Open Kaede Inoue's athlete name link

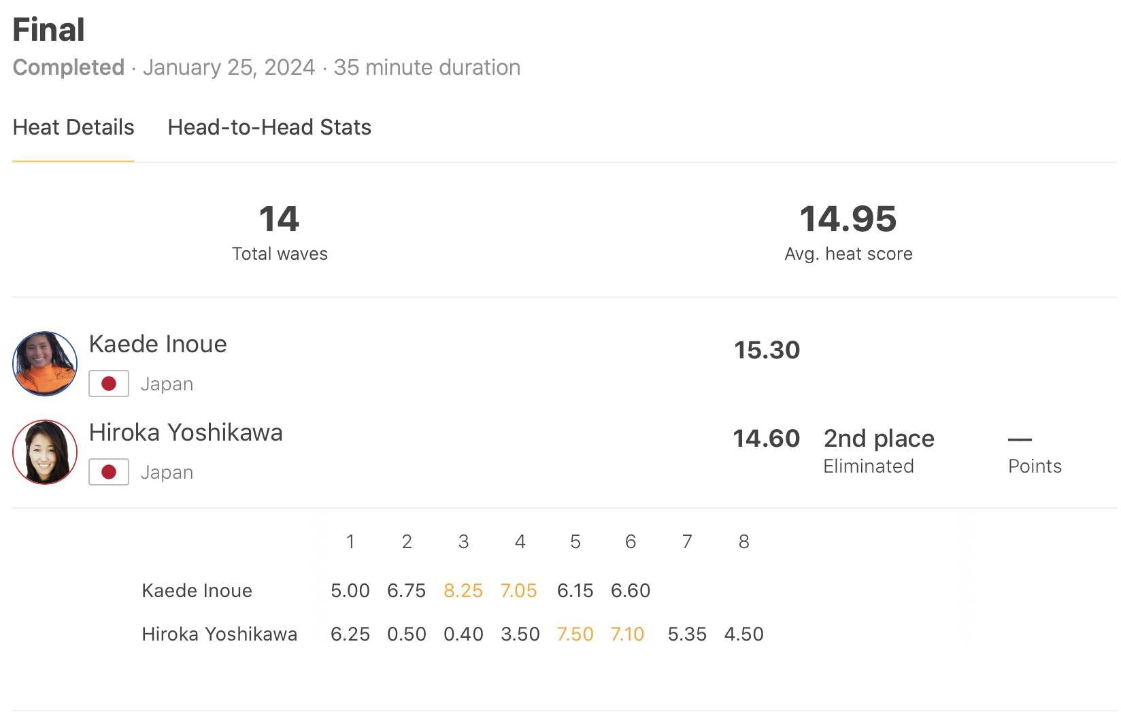(158, 344)
